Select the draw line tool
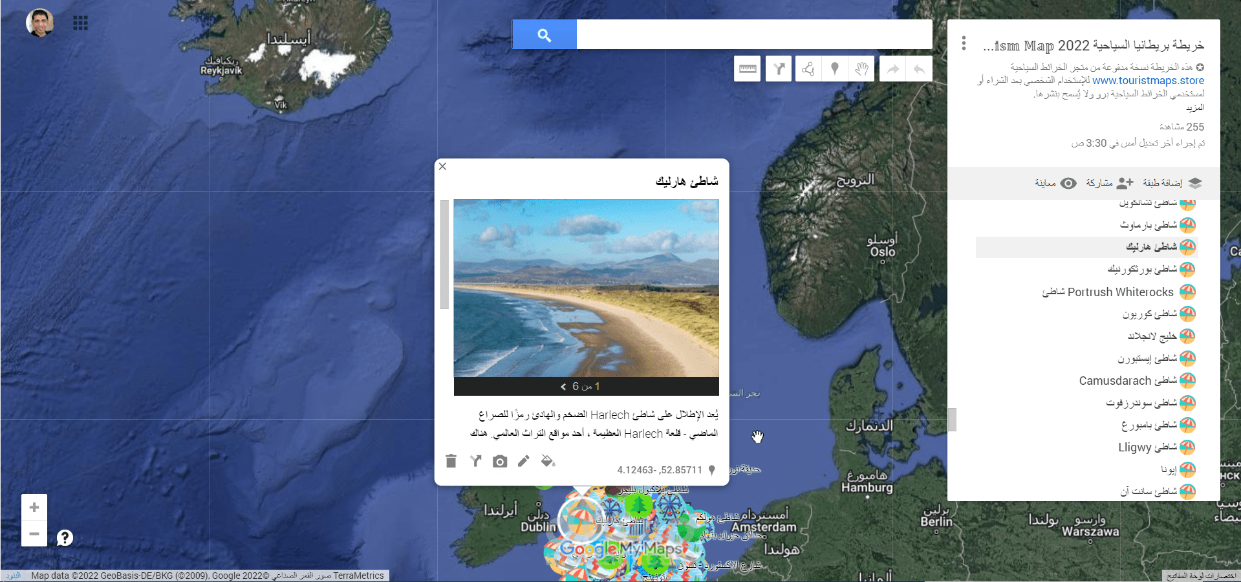The image size is (1241, 582). [808, 69]
